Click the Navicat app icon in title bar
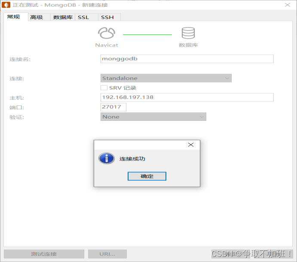The width and height of the screenshot is (297, 262). click(6, 5)
